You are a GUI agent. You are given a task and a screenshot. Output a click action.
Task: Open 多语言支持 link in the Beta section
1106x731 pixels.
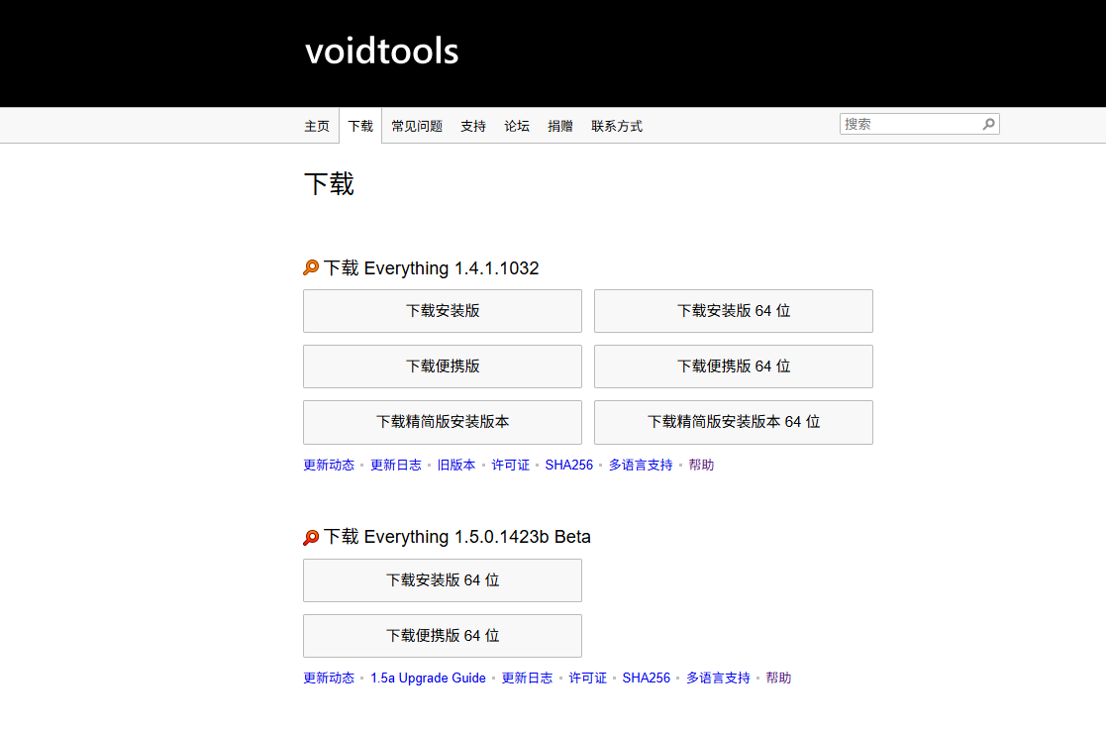[x=718, y=679]
